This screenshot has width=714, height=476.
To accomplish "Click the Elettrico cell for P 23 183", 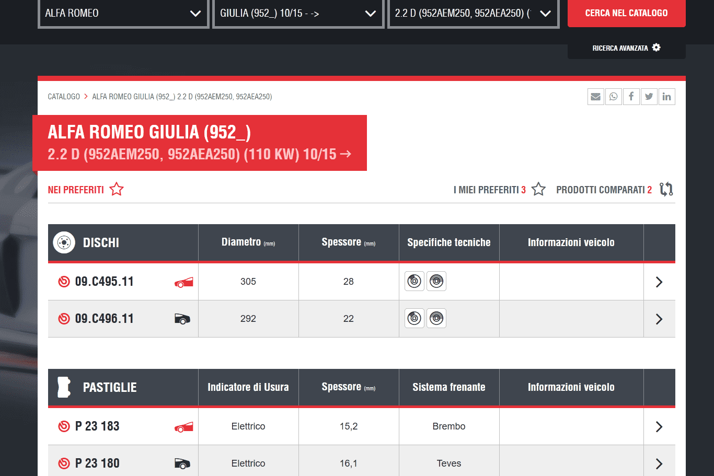I will click(248, 426).
